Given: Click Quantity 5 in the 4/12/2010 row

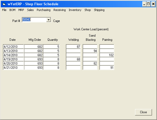Looking at the screenshot, I should tap(51, 47).
